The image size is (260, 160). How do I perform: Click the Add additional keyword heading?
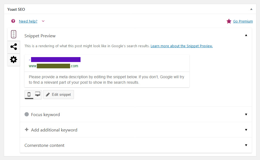pyautogui.click(x=54, y=130)
